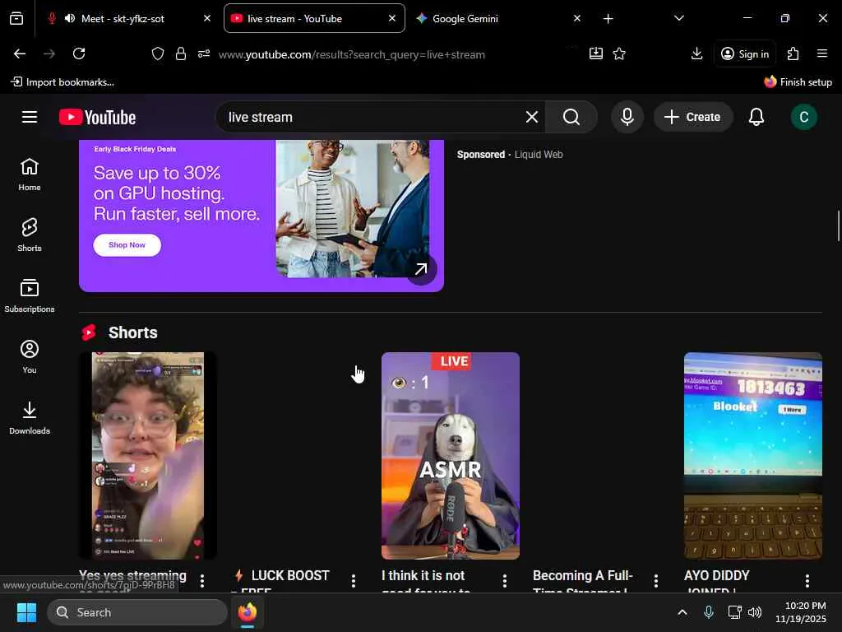Open the account avatar C menu
The width and height of the screenshot is (842, 632).
(803, 117)
